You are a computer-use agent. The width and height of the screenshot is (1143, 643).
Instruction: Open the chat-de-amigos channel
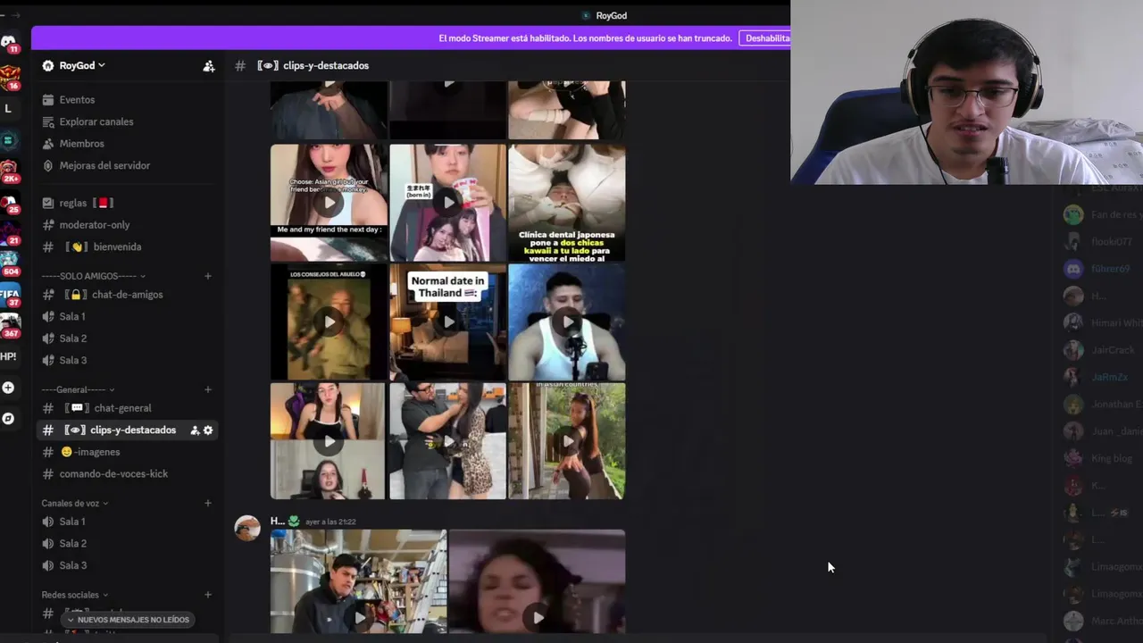tap(128, 295)
